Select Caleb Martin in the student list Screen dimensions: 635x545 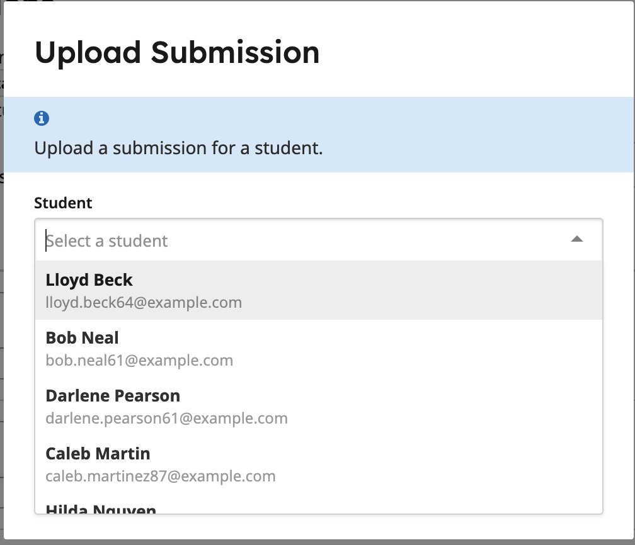(x=319, y=464)
